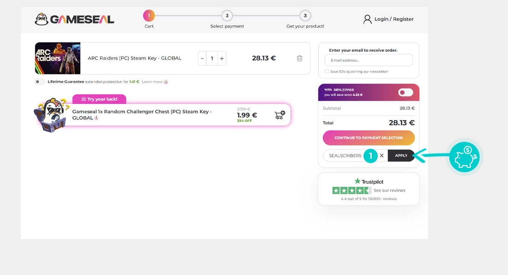The image size is (508, 275).
Task: Add Random Challenger Chest to cart
Action: tap(280, 115)
